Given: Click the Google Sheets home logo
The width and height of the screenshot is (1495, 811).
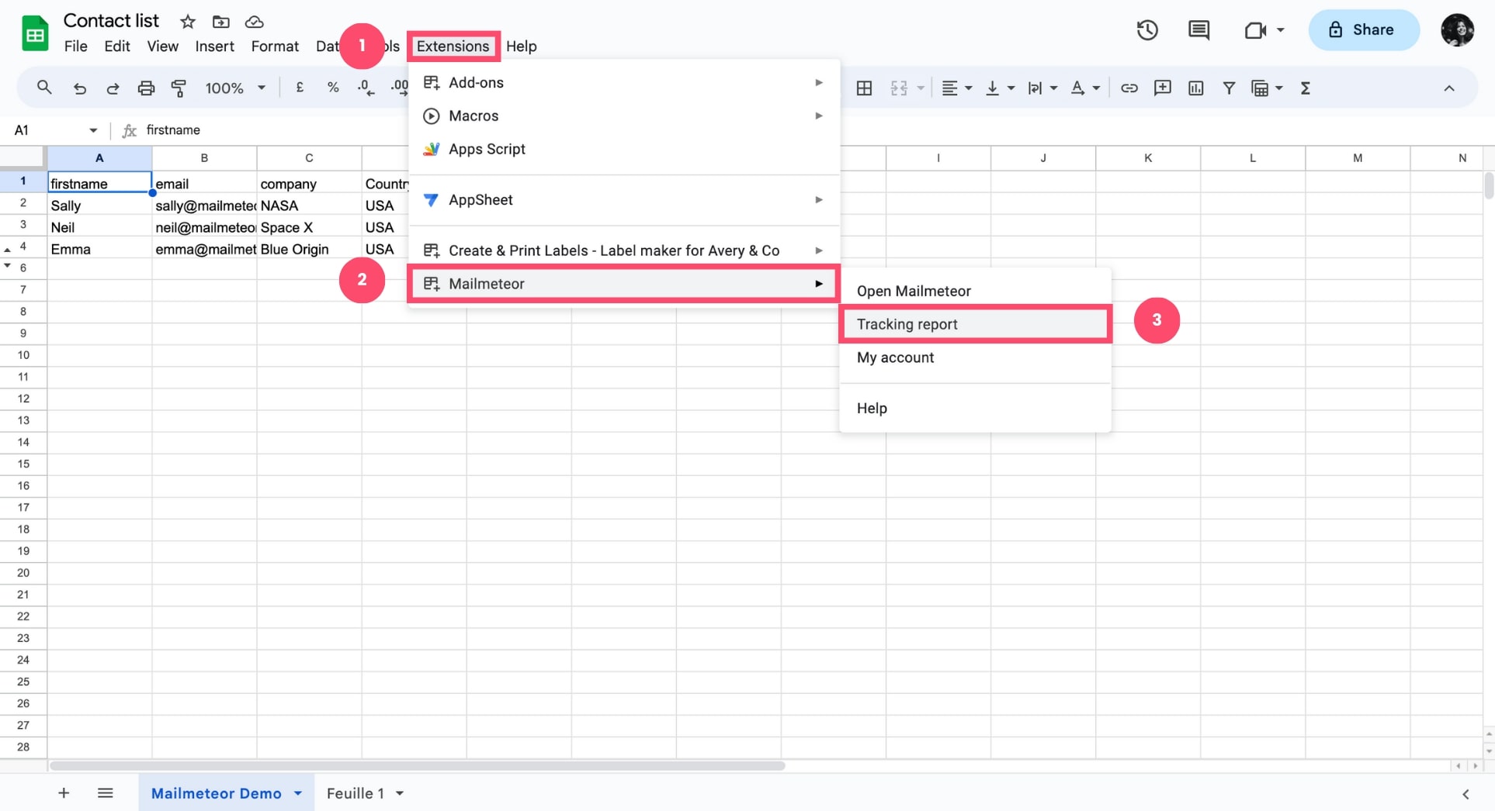Looking at the screenshot, I should point(34,33).
